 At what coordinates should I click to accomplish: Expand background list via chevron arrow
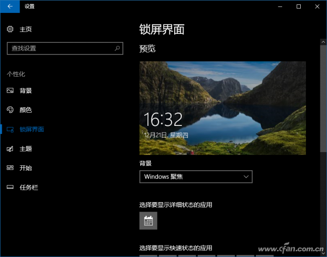click(x=246, y=176)
